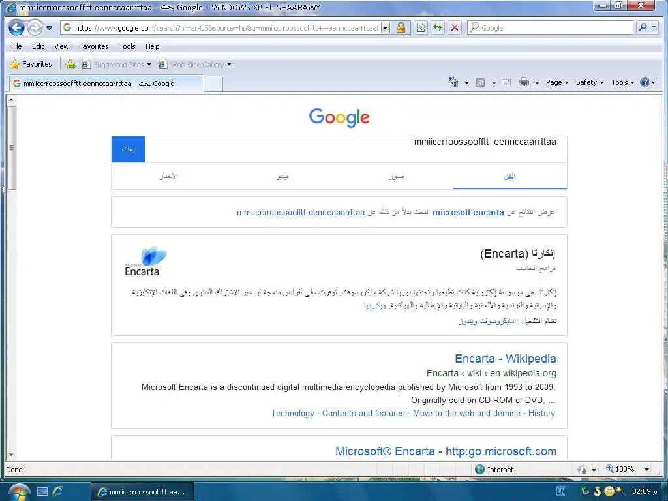Click the History sitelink
This screenshot has height=501, width=668.
[x=541, y=413]
